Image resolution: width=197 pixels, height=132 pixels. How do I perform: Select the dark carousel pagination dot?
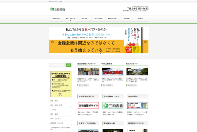coord(101,54)
